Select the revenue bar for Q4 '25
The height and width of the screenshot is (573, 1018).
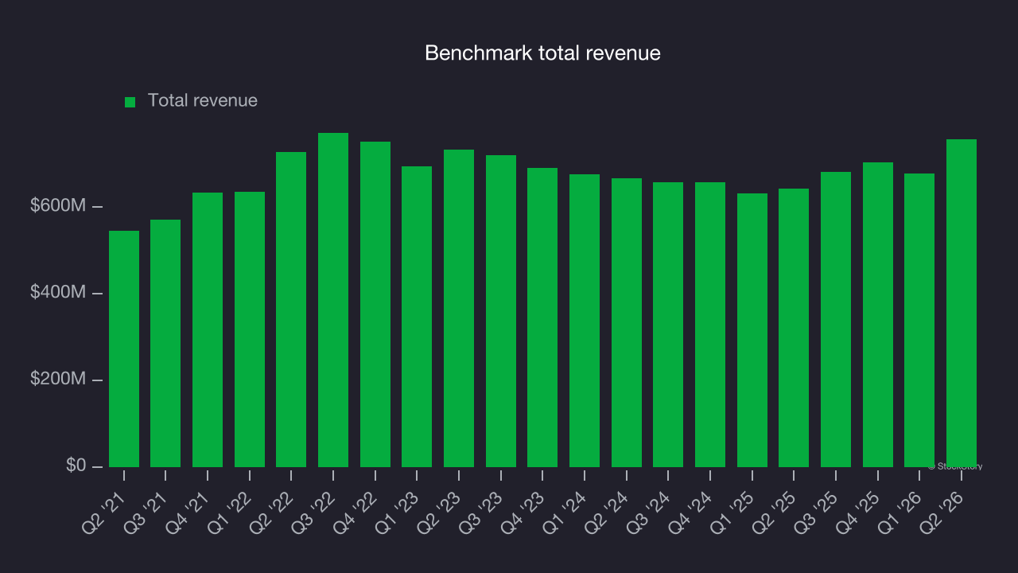[x=878, y=314]
